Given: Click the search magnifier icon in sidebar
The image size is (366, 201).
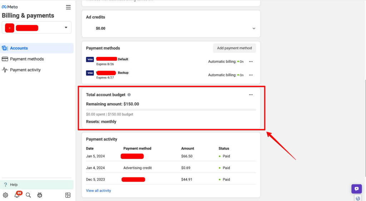Looking at the screenshot, I should pos(28,195).
